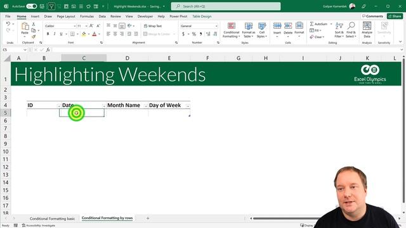This screenshot has height=228, width=406.
Task: Add a new sheet with plus button
Action: (x=148, y=218)
